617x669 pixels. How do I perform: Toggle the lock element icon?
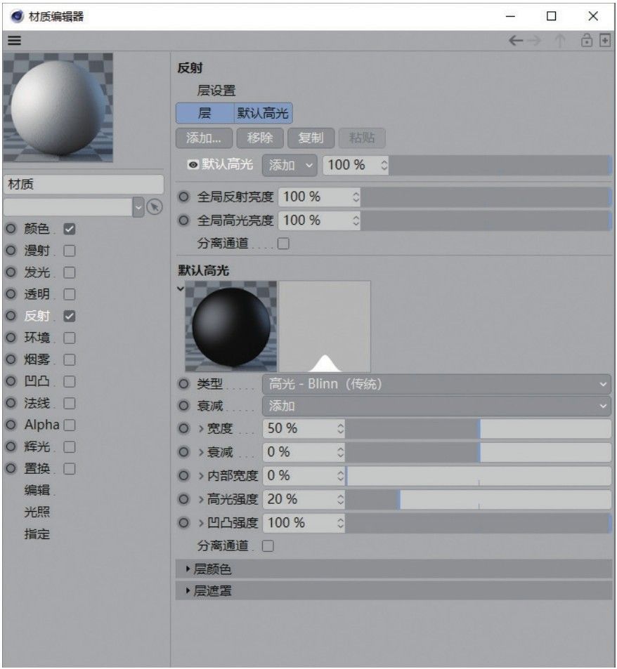[587, 40]
